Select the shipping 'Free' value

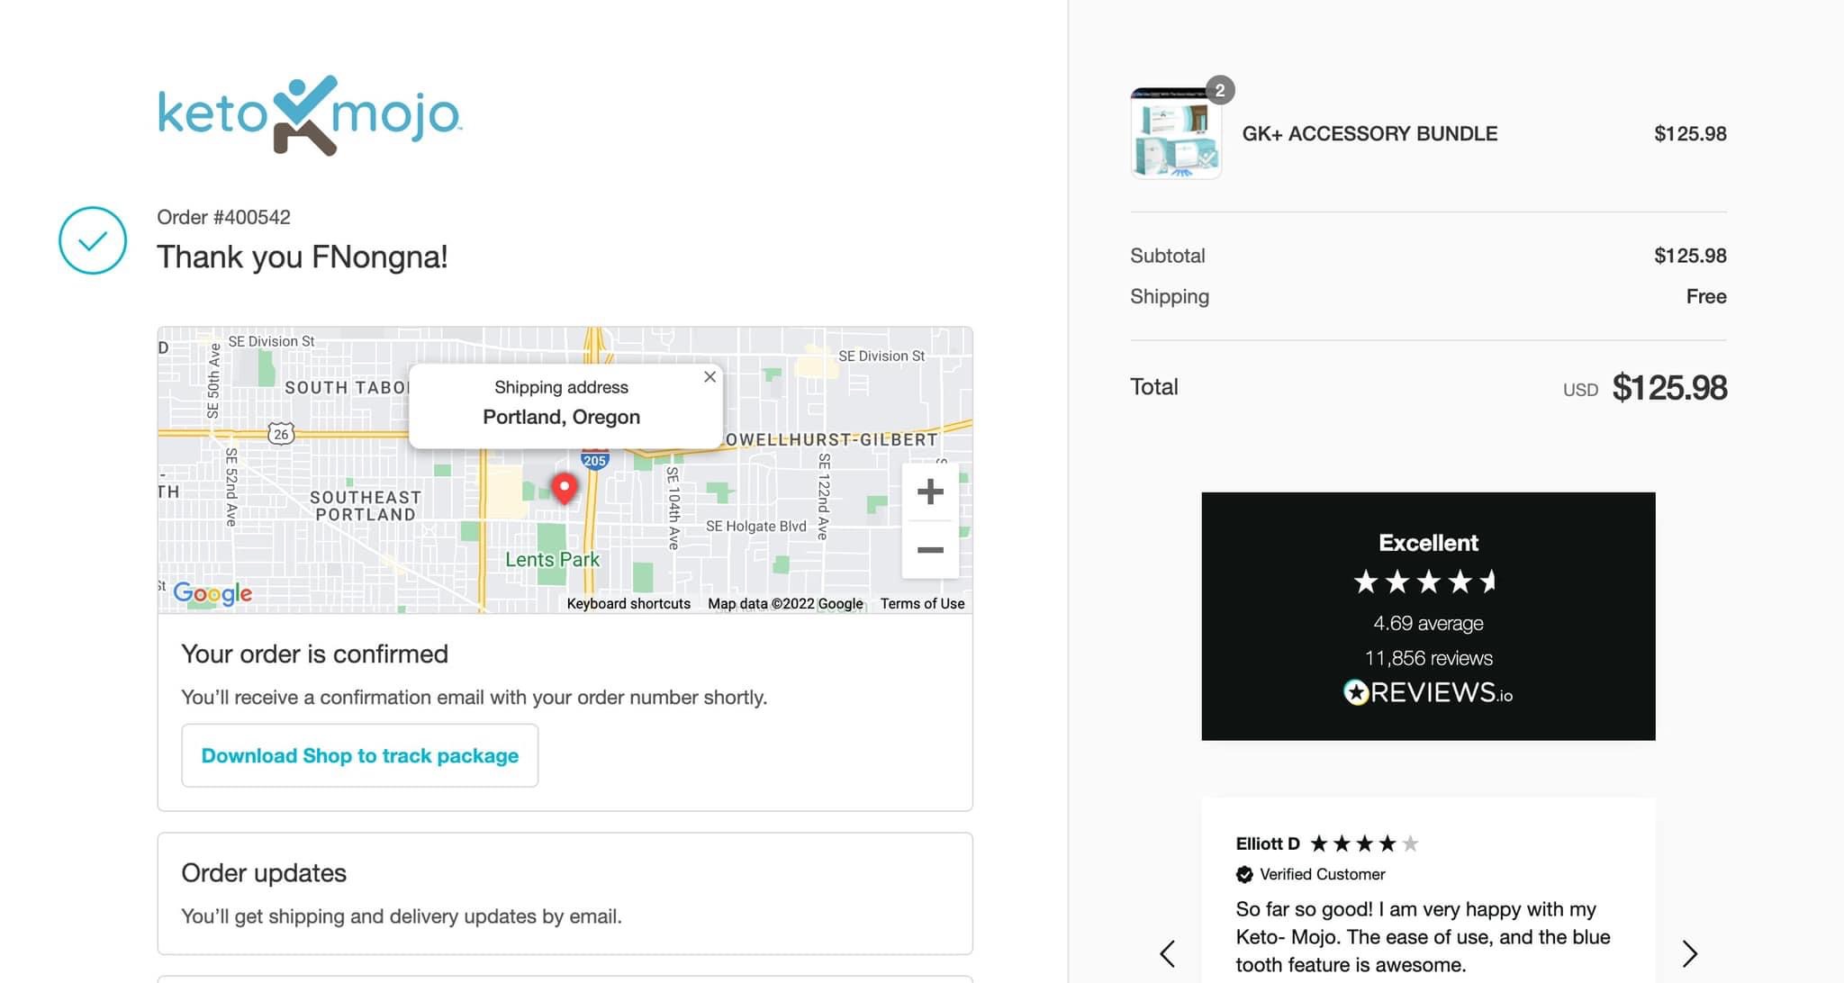pos(1706,296)
